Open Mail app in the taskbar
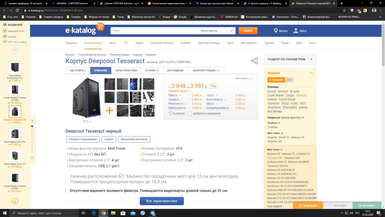Screen dimensions: 385x217 click(133, 213)
